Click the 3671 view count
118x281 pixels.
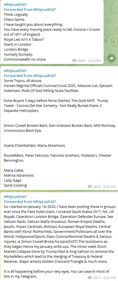tap(97, 278)
